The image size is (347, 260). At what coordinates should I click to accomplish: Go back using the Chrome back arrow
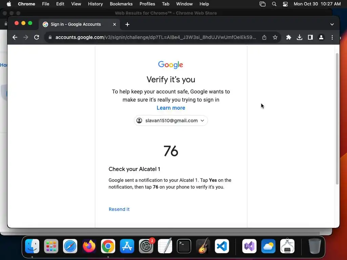pos(15,37)
